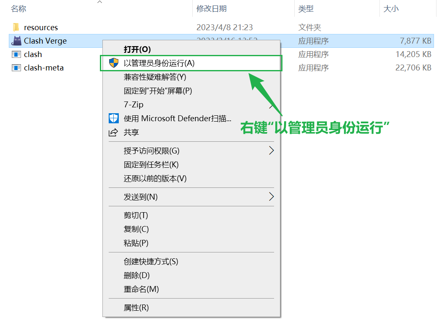
Task: Click the Microsoft Defender shield icon
Action: (113, 118)
